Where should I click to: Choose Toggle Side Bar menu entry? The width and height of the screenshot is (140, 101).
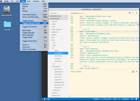click(x=34, y=33)
